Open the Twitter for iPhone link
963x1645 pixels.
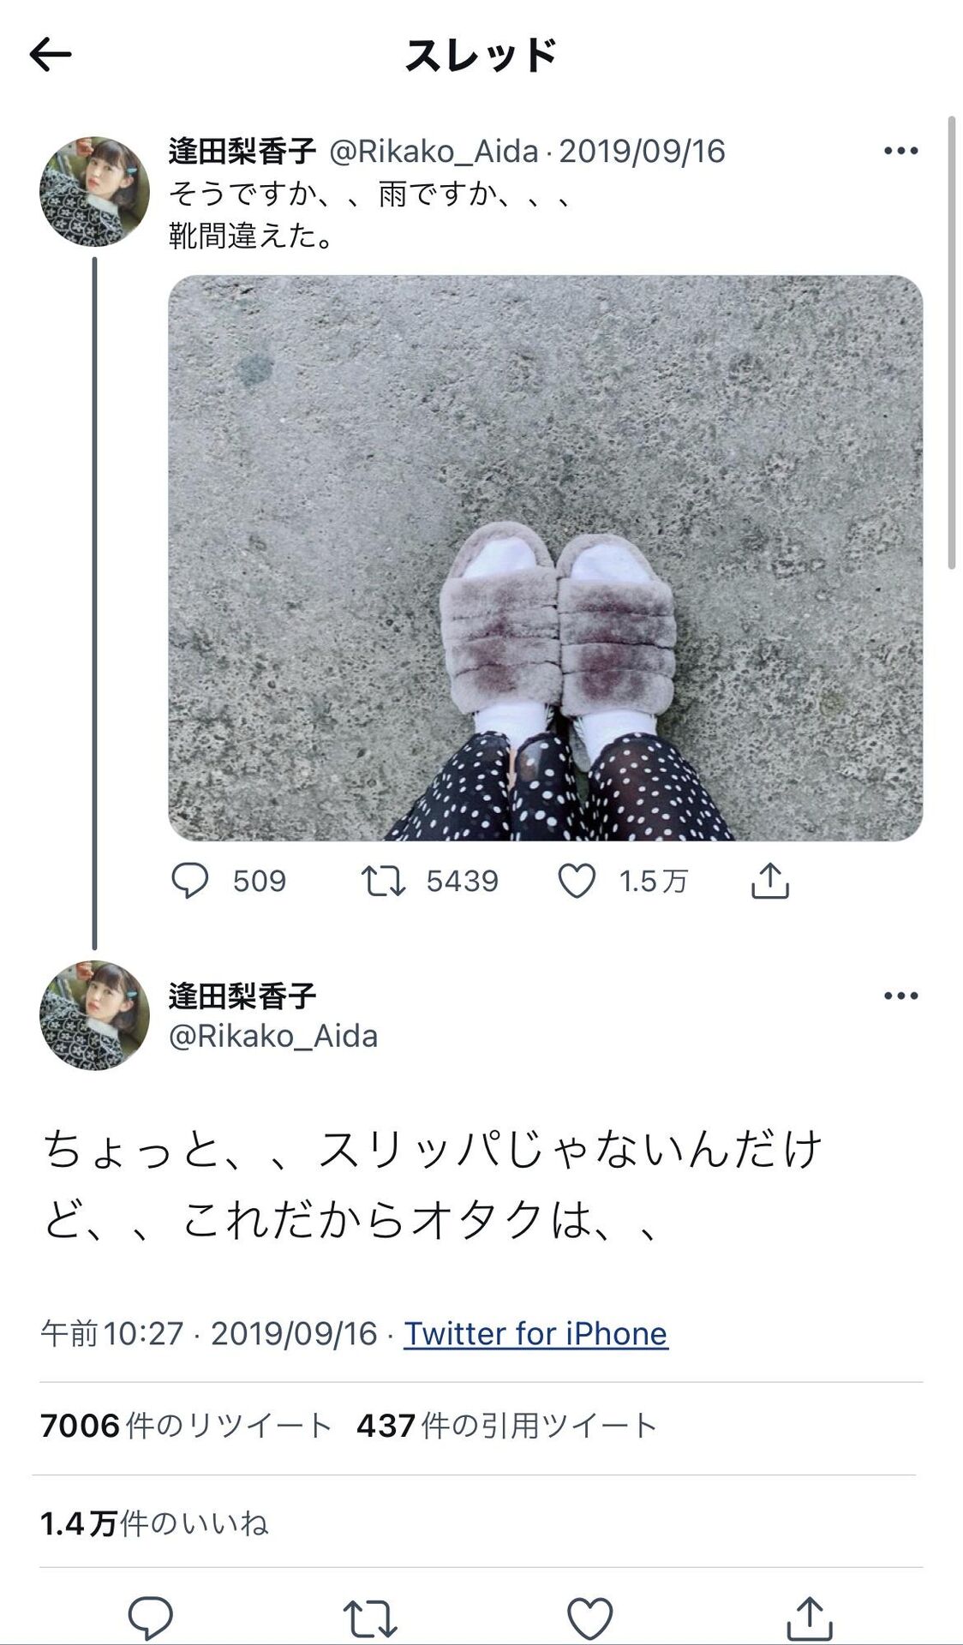[535, 1333]
